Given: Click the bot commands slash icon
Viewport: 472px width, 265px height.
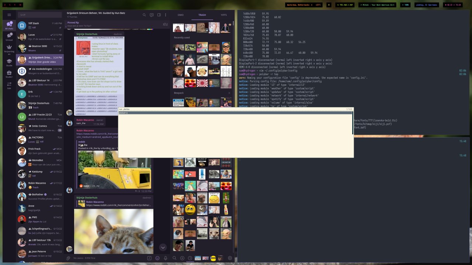Looking at the screenshot, I should [149, 258].
